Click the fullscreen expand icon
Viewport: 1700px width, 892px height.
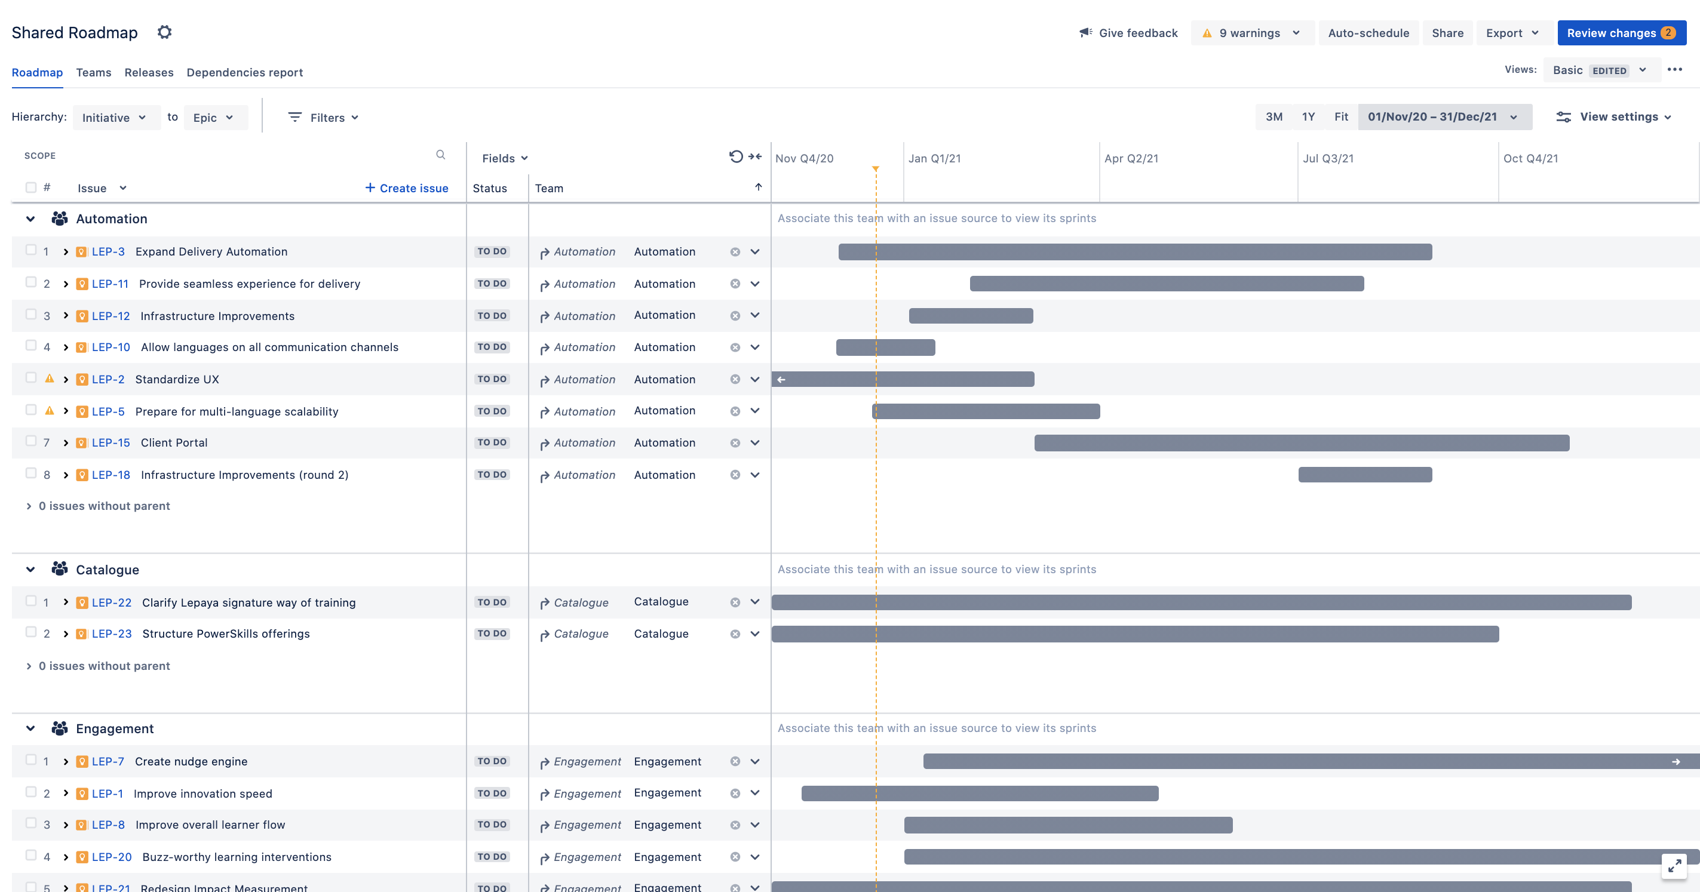tap(1674, 866)
